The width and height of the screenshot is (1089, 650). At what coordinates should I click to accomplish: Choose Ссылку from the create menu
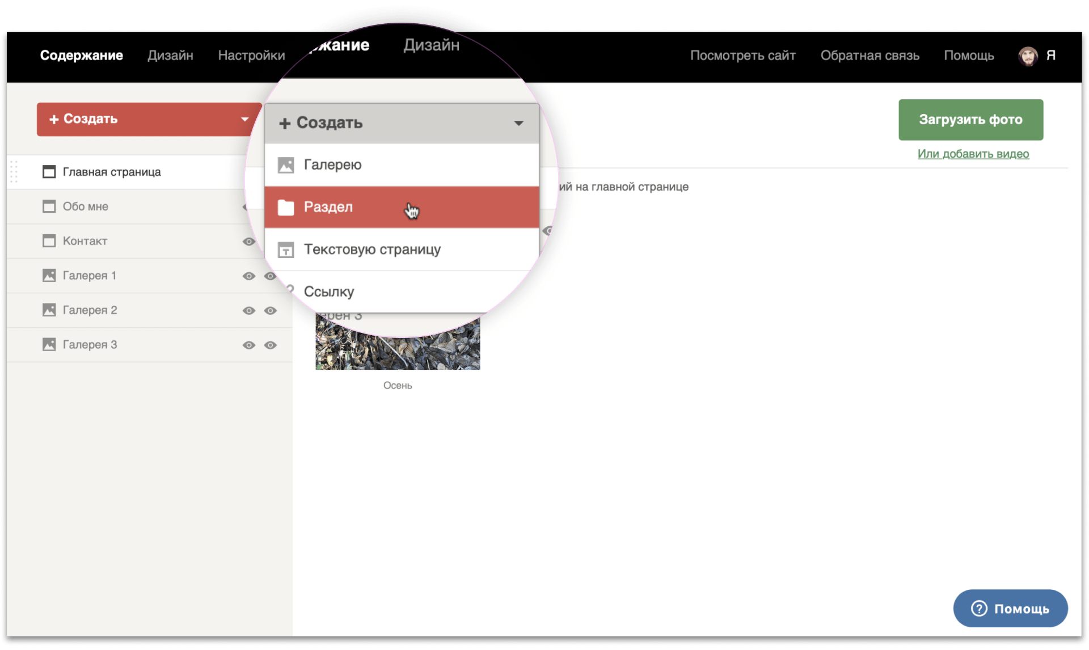(x=329, y=292)
